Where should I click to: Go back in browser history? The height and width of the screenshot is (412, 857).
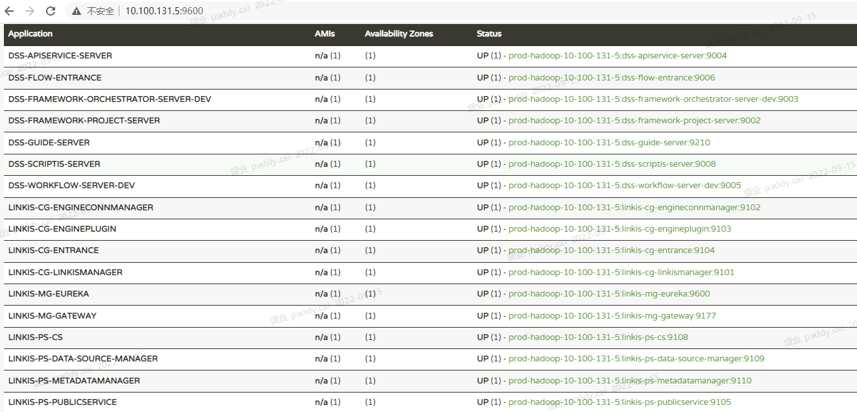tap(9, 11)
